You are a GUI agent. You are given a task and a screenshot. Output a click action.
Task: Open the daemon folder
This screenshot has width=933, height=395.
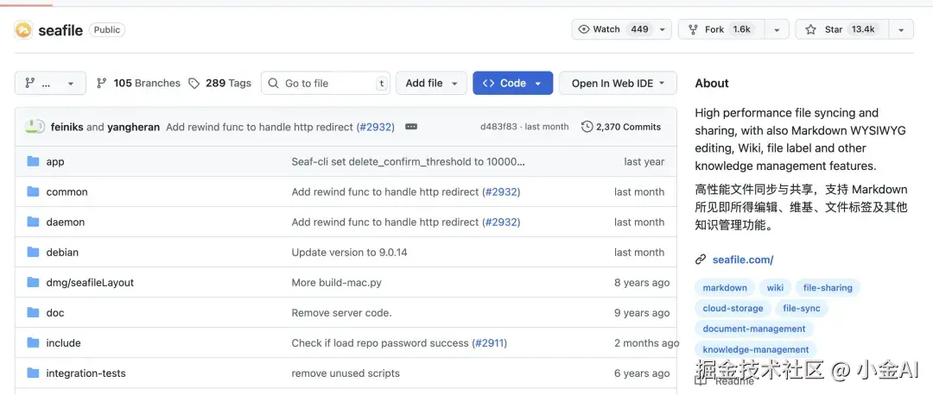pos(66,223)
